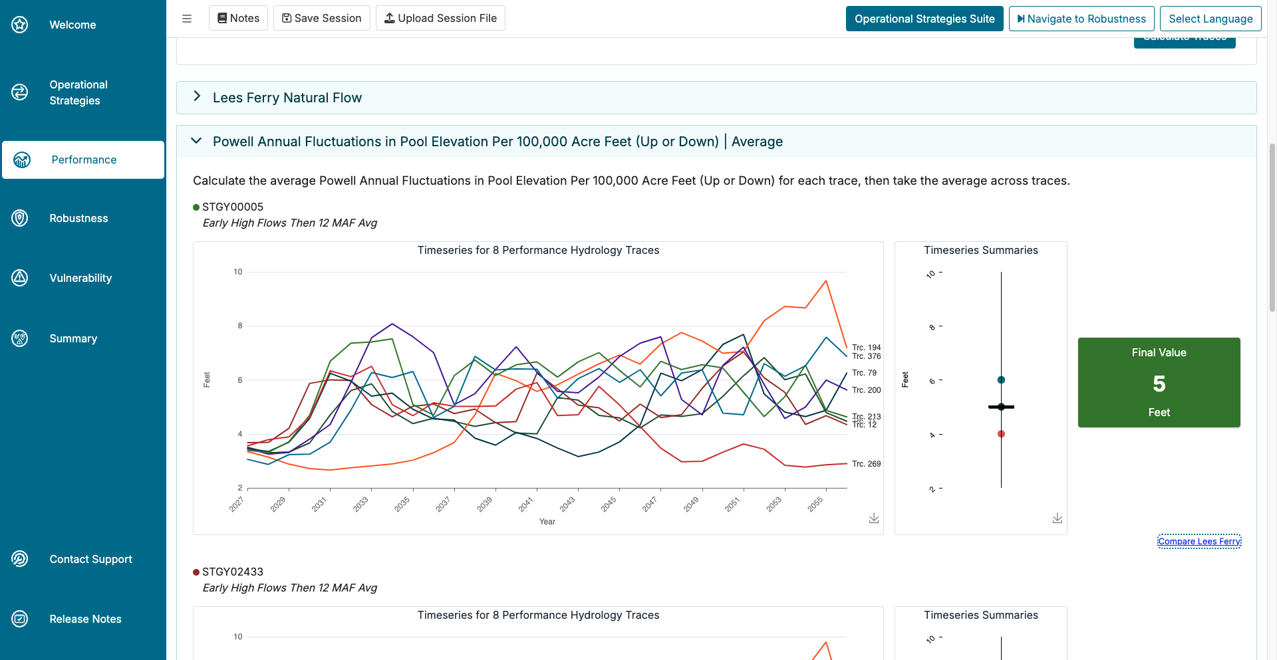Click Navigate to Robustness
This screenshot has height=660, width=1277.
point(1081,19)
